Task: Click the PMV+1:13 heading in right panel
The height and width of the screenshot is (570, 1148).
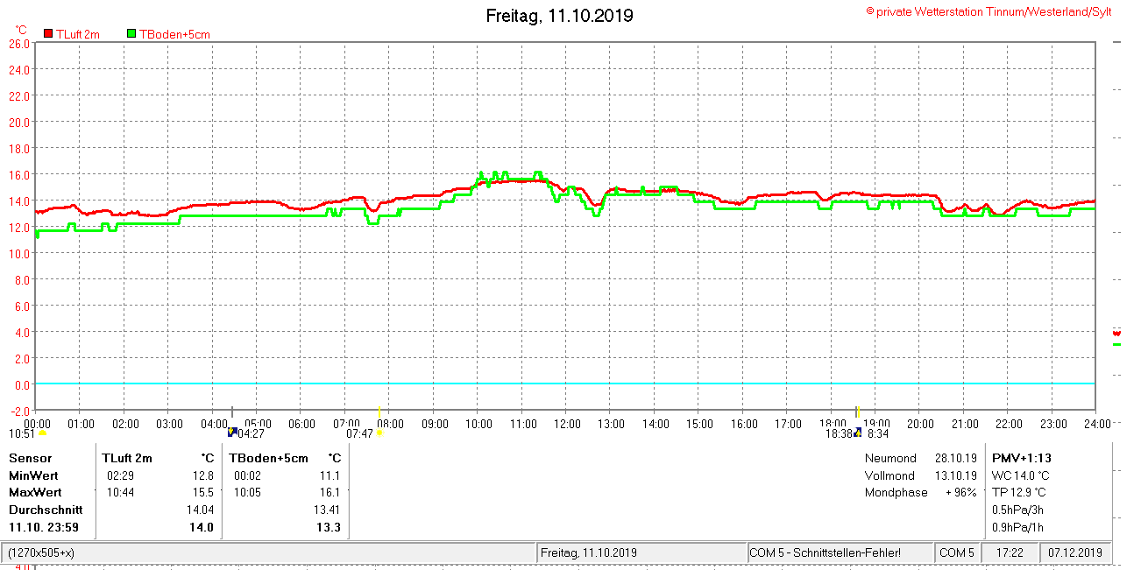Action: (1021, 458)
